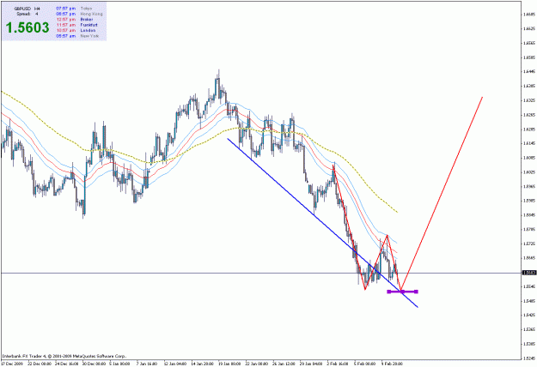Click the Interbank FX Trader 4 copyright text
Viewport: 537px width, 367px height.
tap(64, 356)
